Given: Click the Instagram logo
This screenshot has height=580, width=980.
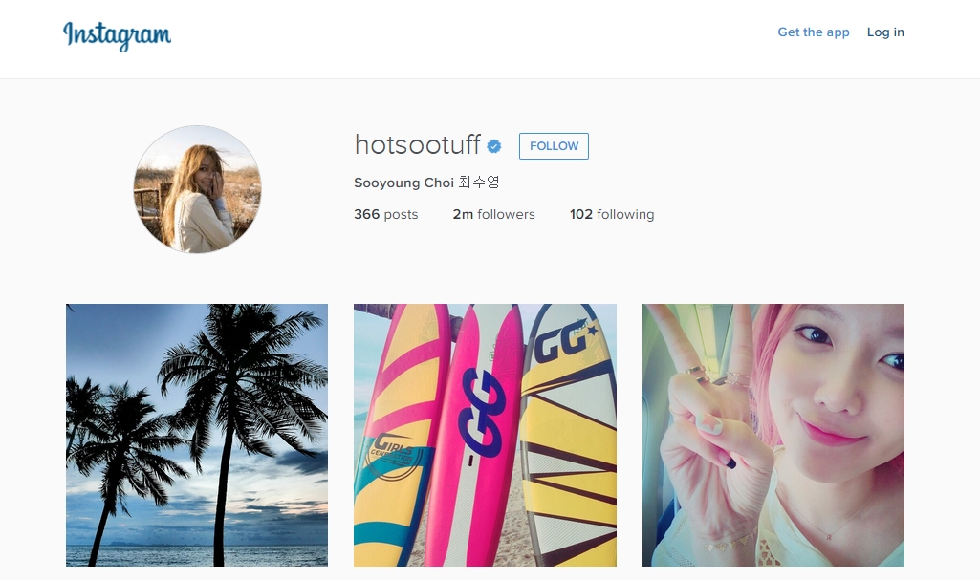Looking at the screenshot, I should coord(117,35).
